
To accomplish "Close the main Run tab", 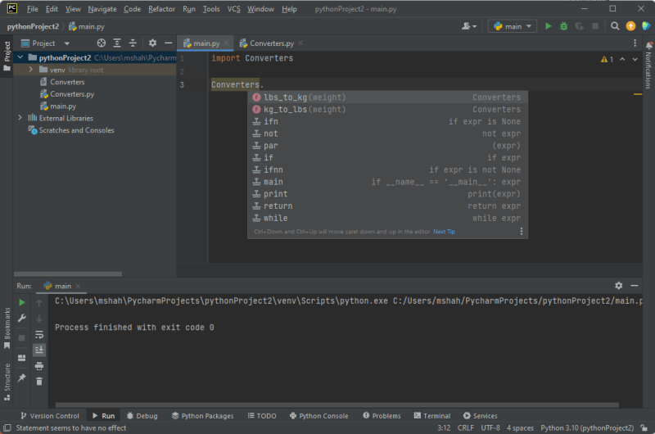I will pos(78,286).
